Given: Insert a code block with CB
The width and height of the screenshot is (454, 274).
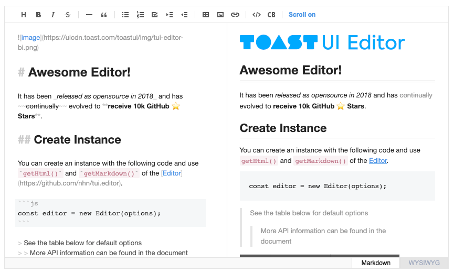Looking at the screenshot, I should (271, 15).
